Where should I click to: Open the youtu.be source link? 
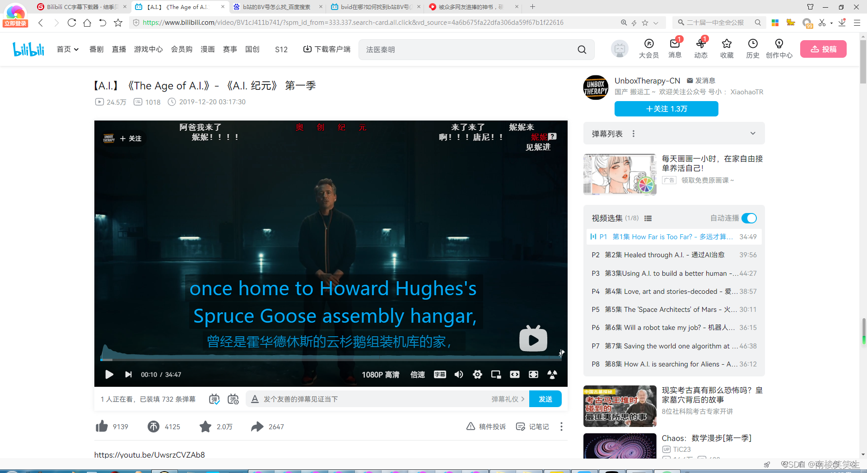[149, 454]
